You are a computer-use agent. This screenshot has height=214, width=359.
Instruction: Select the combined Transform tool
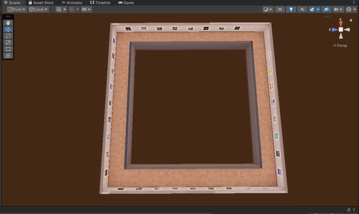point(8,56)
